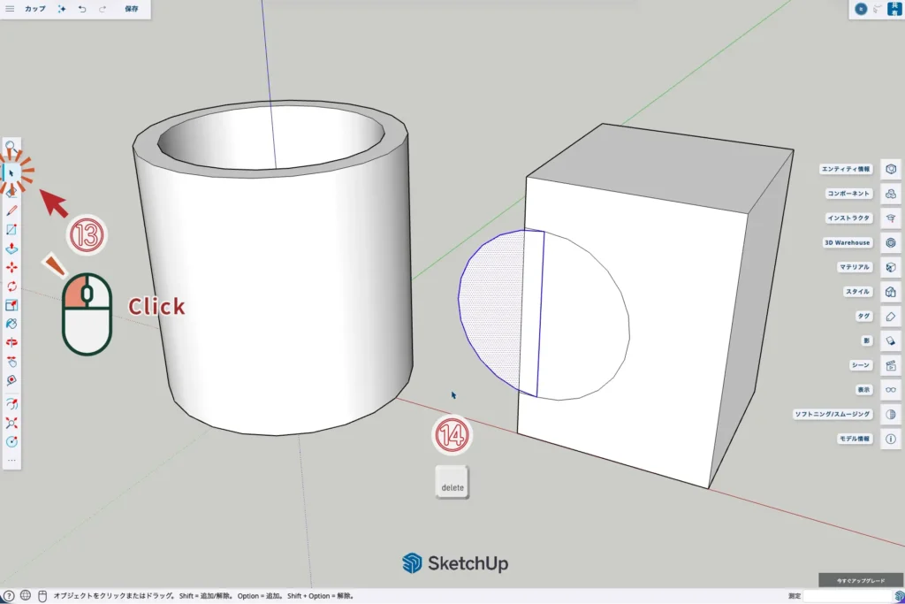Image resolution: width=905 pixels, height=604 pixels.
Task: Click the スタイル label
Action: (x=857, y=292)
